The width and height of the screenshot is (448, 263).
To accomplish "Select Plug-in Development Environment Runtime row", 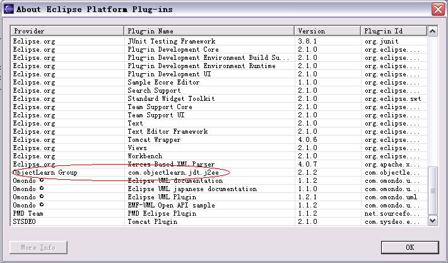I will point(219,66).
